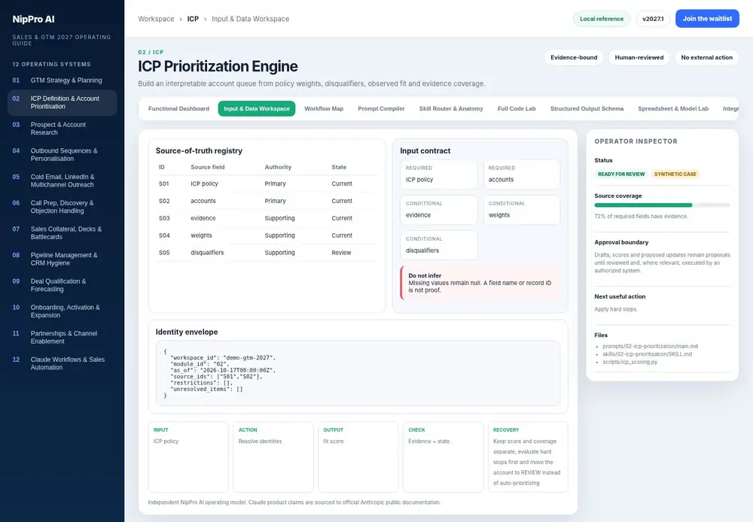Click the Authority column header
This screenshot has width=753, height=522.
[278, 167]
